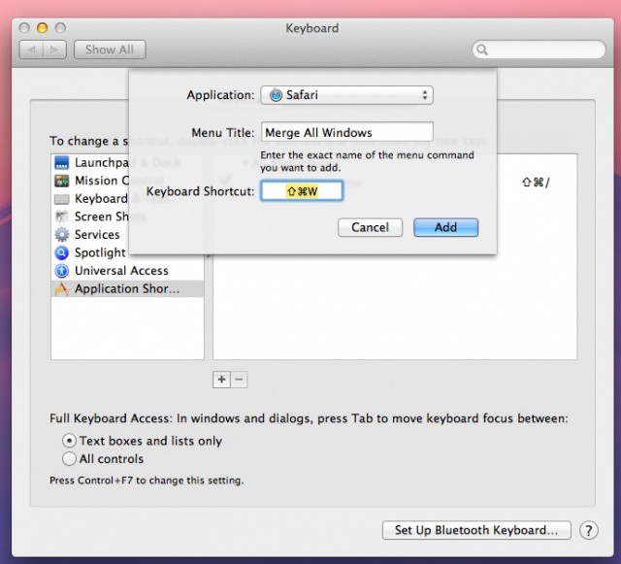Click the Screen Shots icon in list
Viewport: 621px width, 564px height.
click(62, 216)
